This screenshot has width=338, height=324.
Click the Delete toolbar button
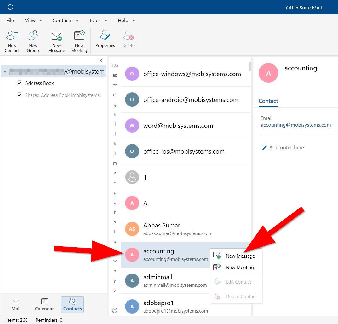point(128,39)
